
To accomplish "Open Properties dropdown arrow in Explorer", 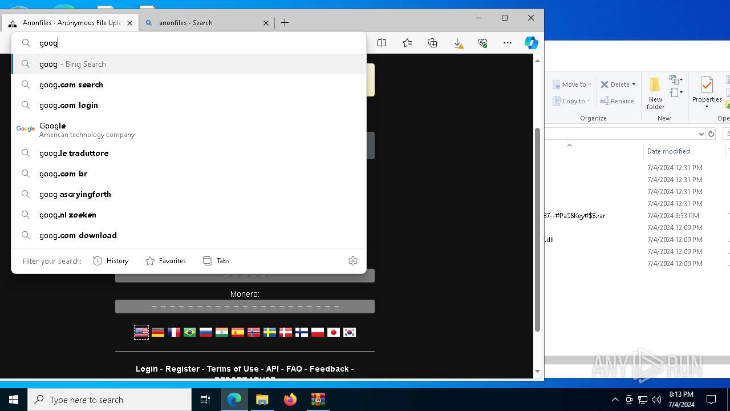I will pyautogui.click(x=707, y=107).
